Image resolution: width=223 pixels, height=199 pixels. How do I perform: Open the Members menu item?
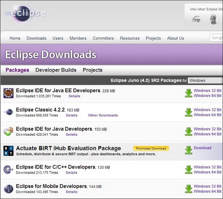(x=78, y=38)
